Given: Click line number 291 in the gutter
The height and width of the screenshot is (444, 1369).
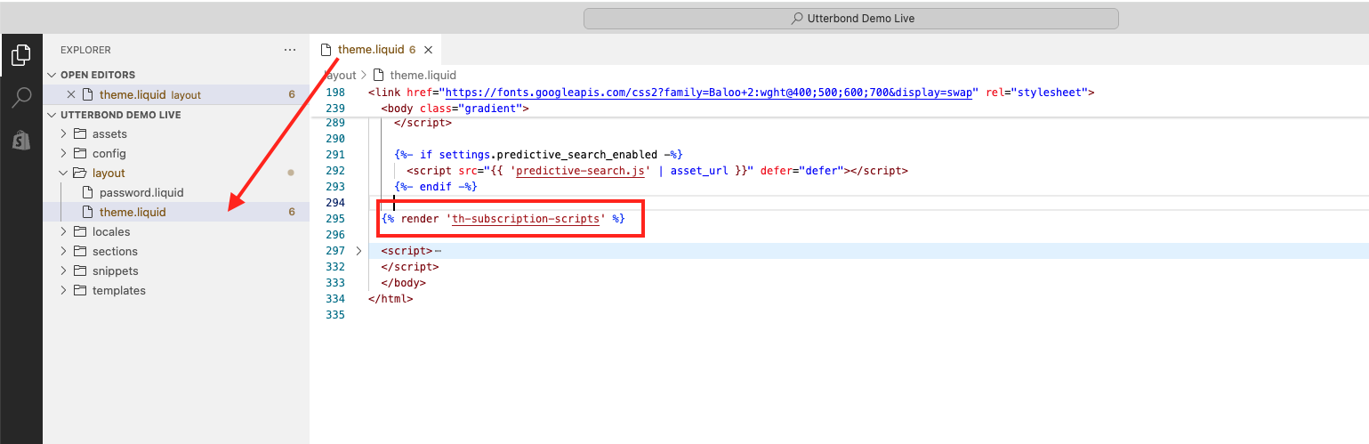Looking at the screenshot, I should coord(334,154).
